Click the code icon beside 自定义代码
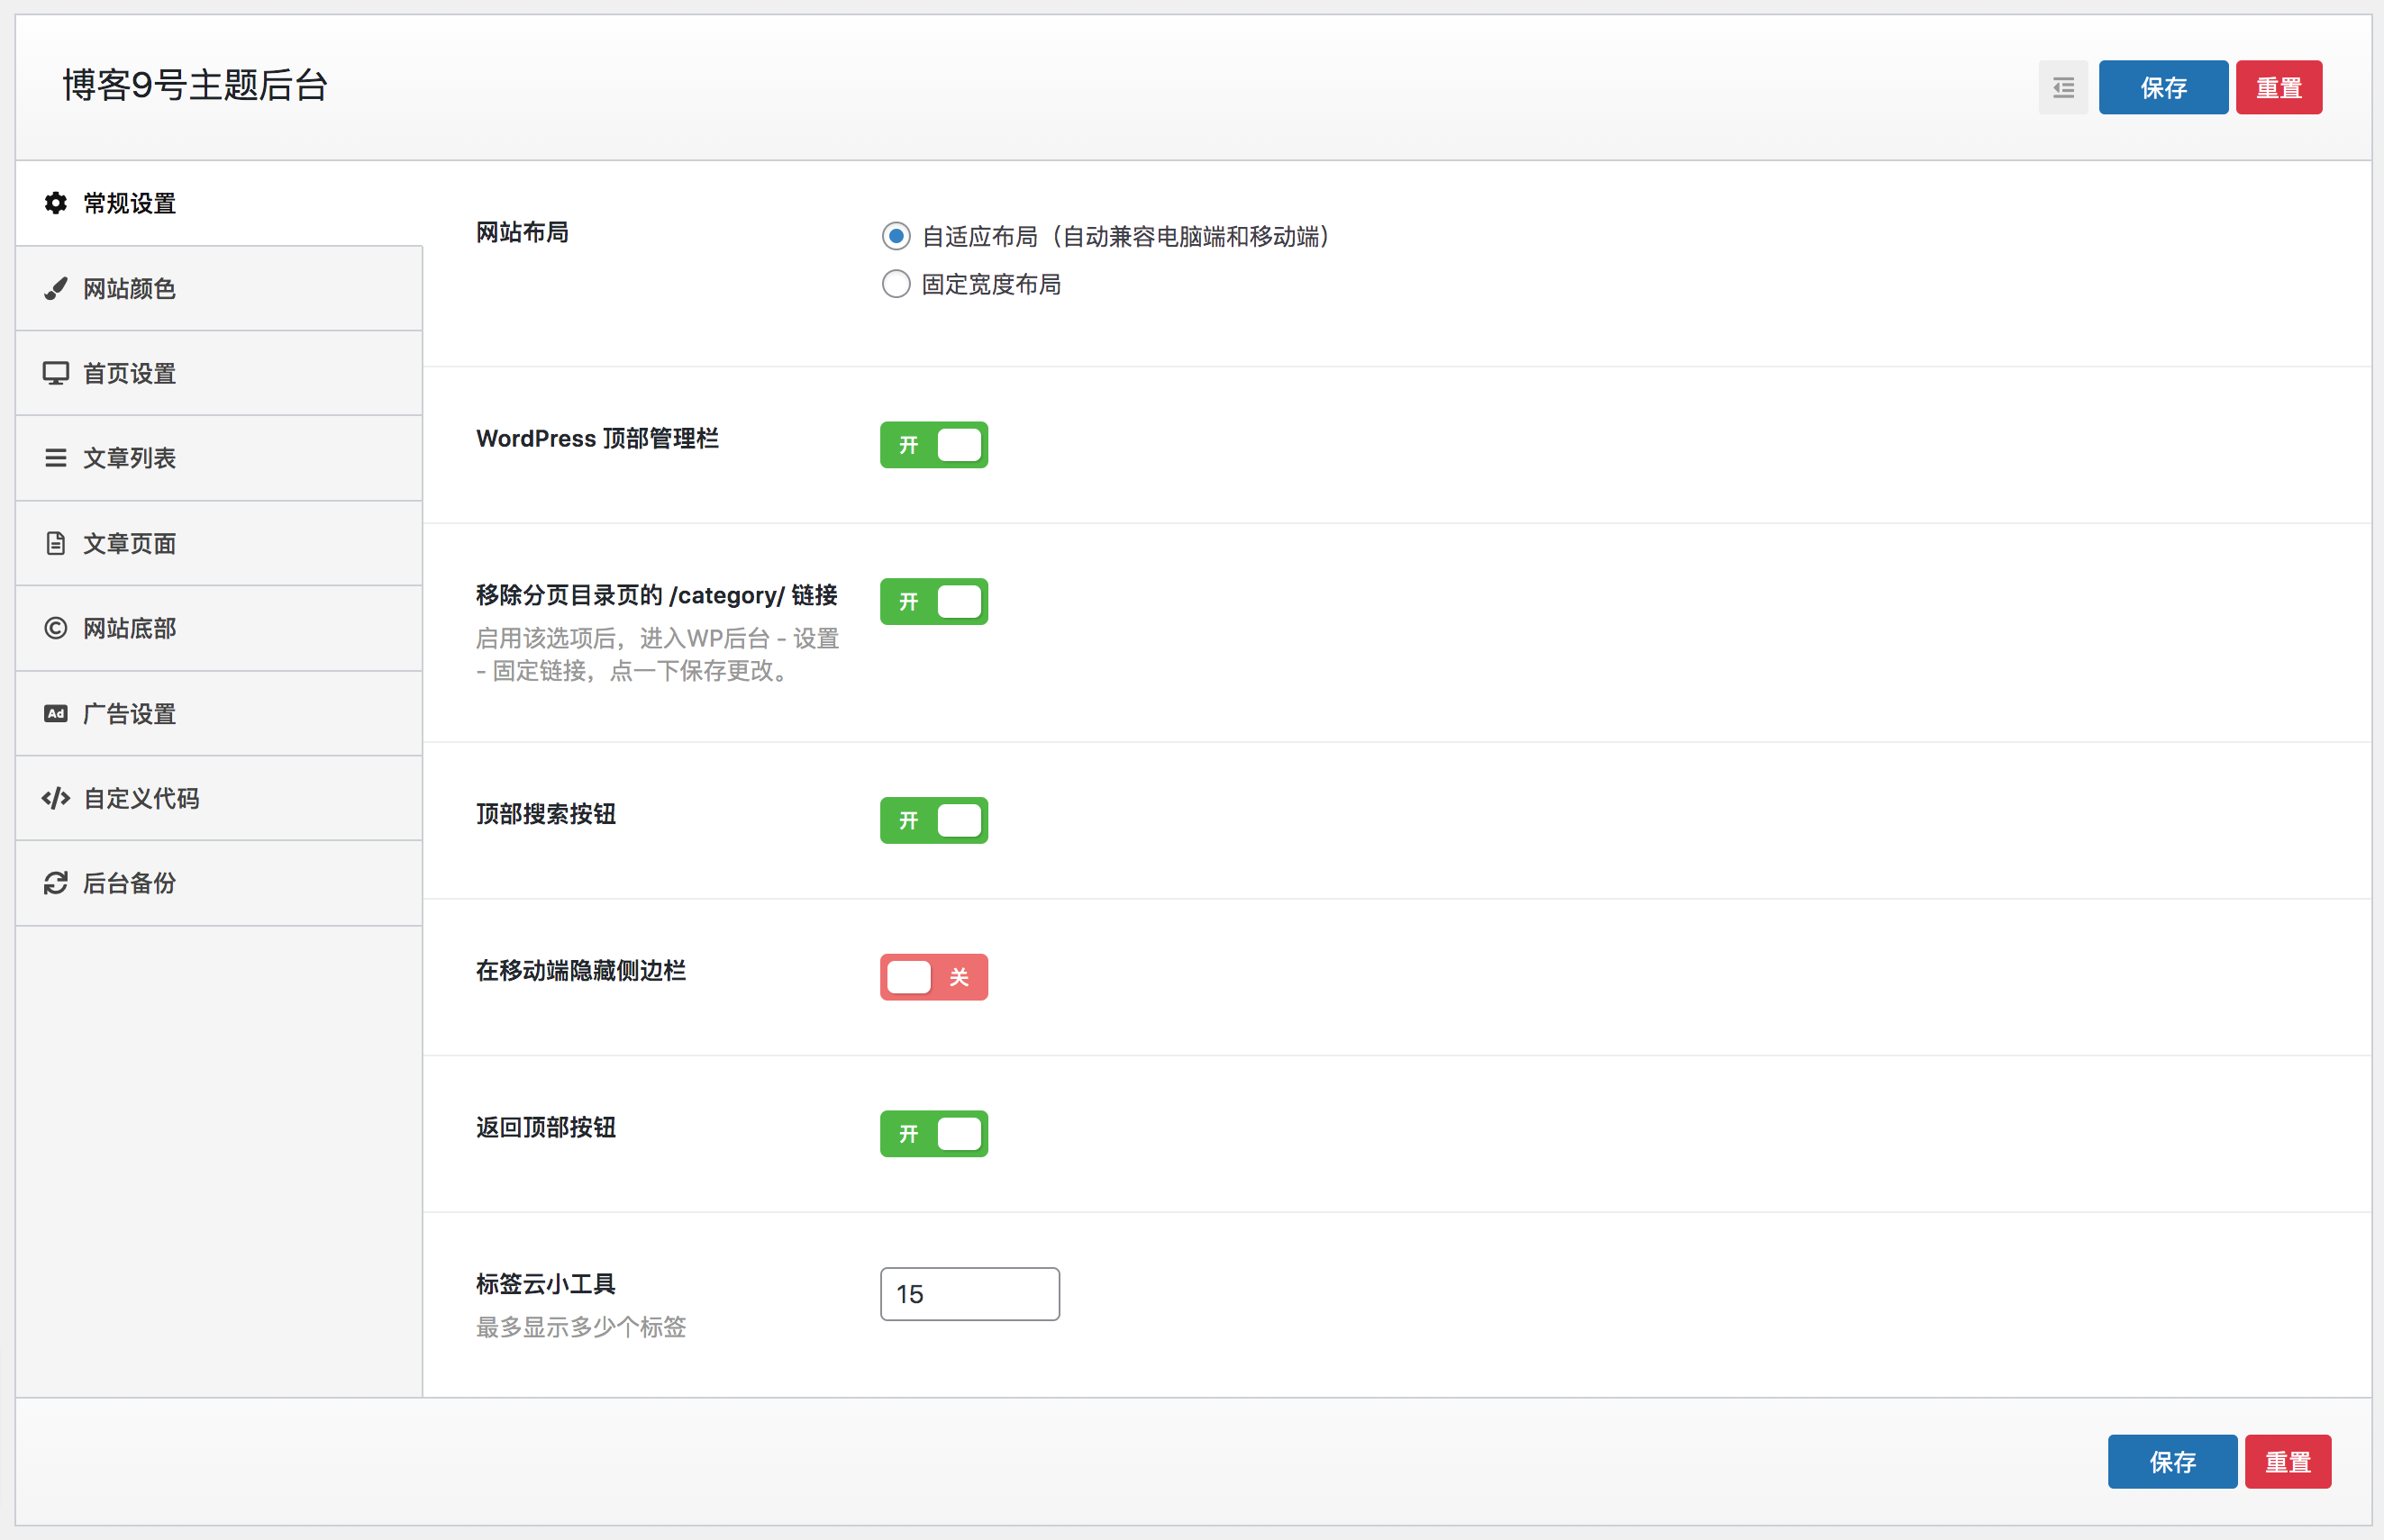 click(x=56, y=798)
